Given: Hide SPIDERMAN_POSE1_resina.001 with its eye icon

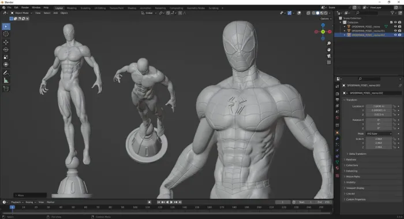Looking at the screenshot, I should coord(395,31).
